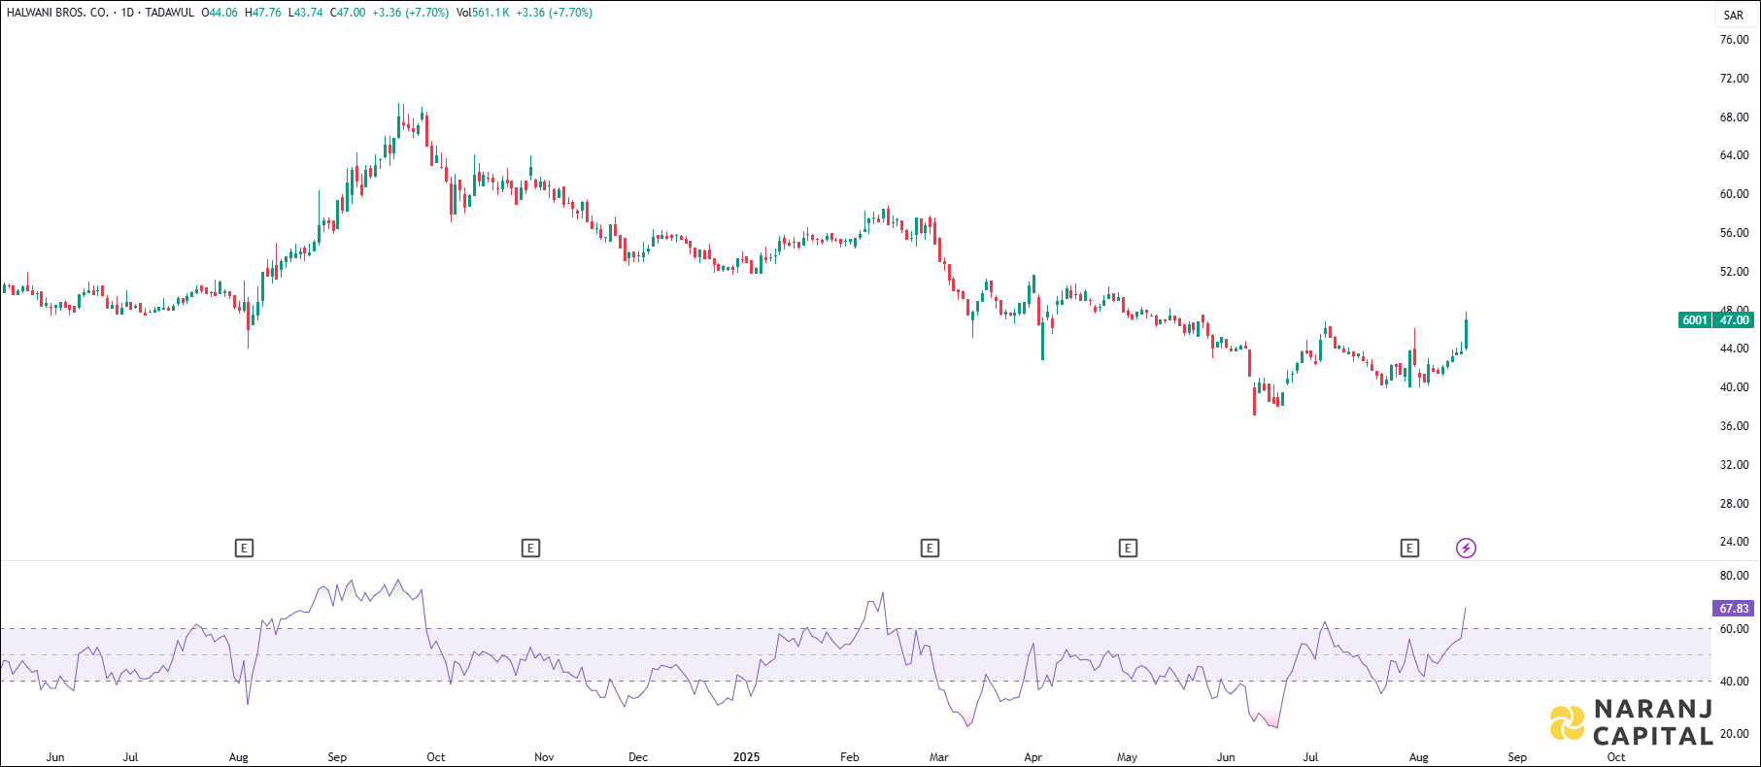Open the SAR currency selector
The image size is (1761, 767).
(1734, 15)
